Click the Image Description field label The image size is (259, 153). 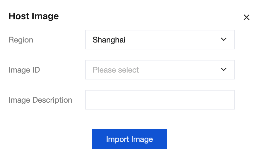40,100
